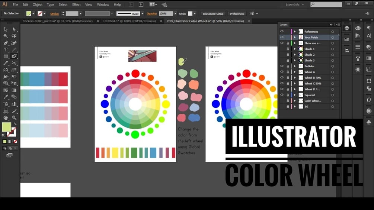This screenshot has height=210, width=374.
Task: Expand the Shade 2 layer
Action: [x=295, y=55]
